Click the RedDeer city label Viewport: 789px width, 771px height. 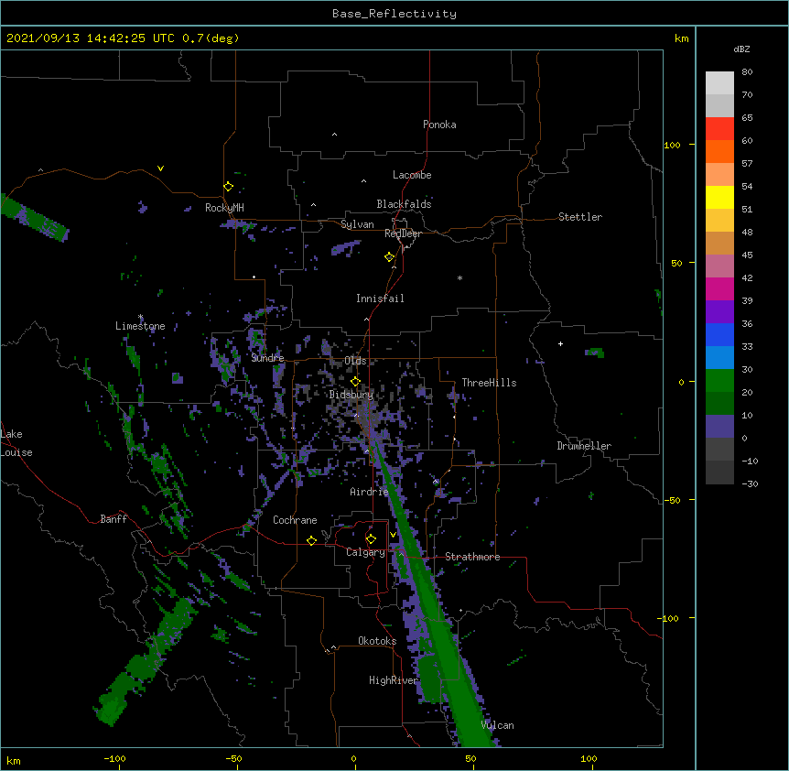pos(403,233)
